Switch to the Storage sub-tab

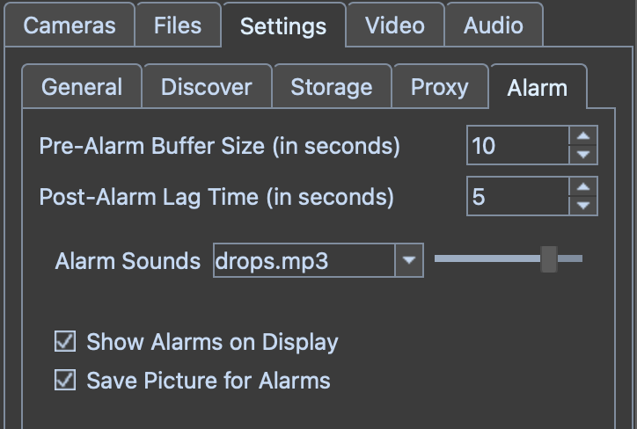[331, 87]
